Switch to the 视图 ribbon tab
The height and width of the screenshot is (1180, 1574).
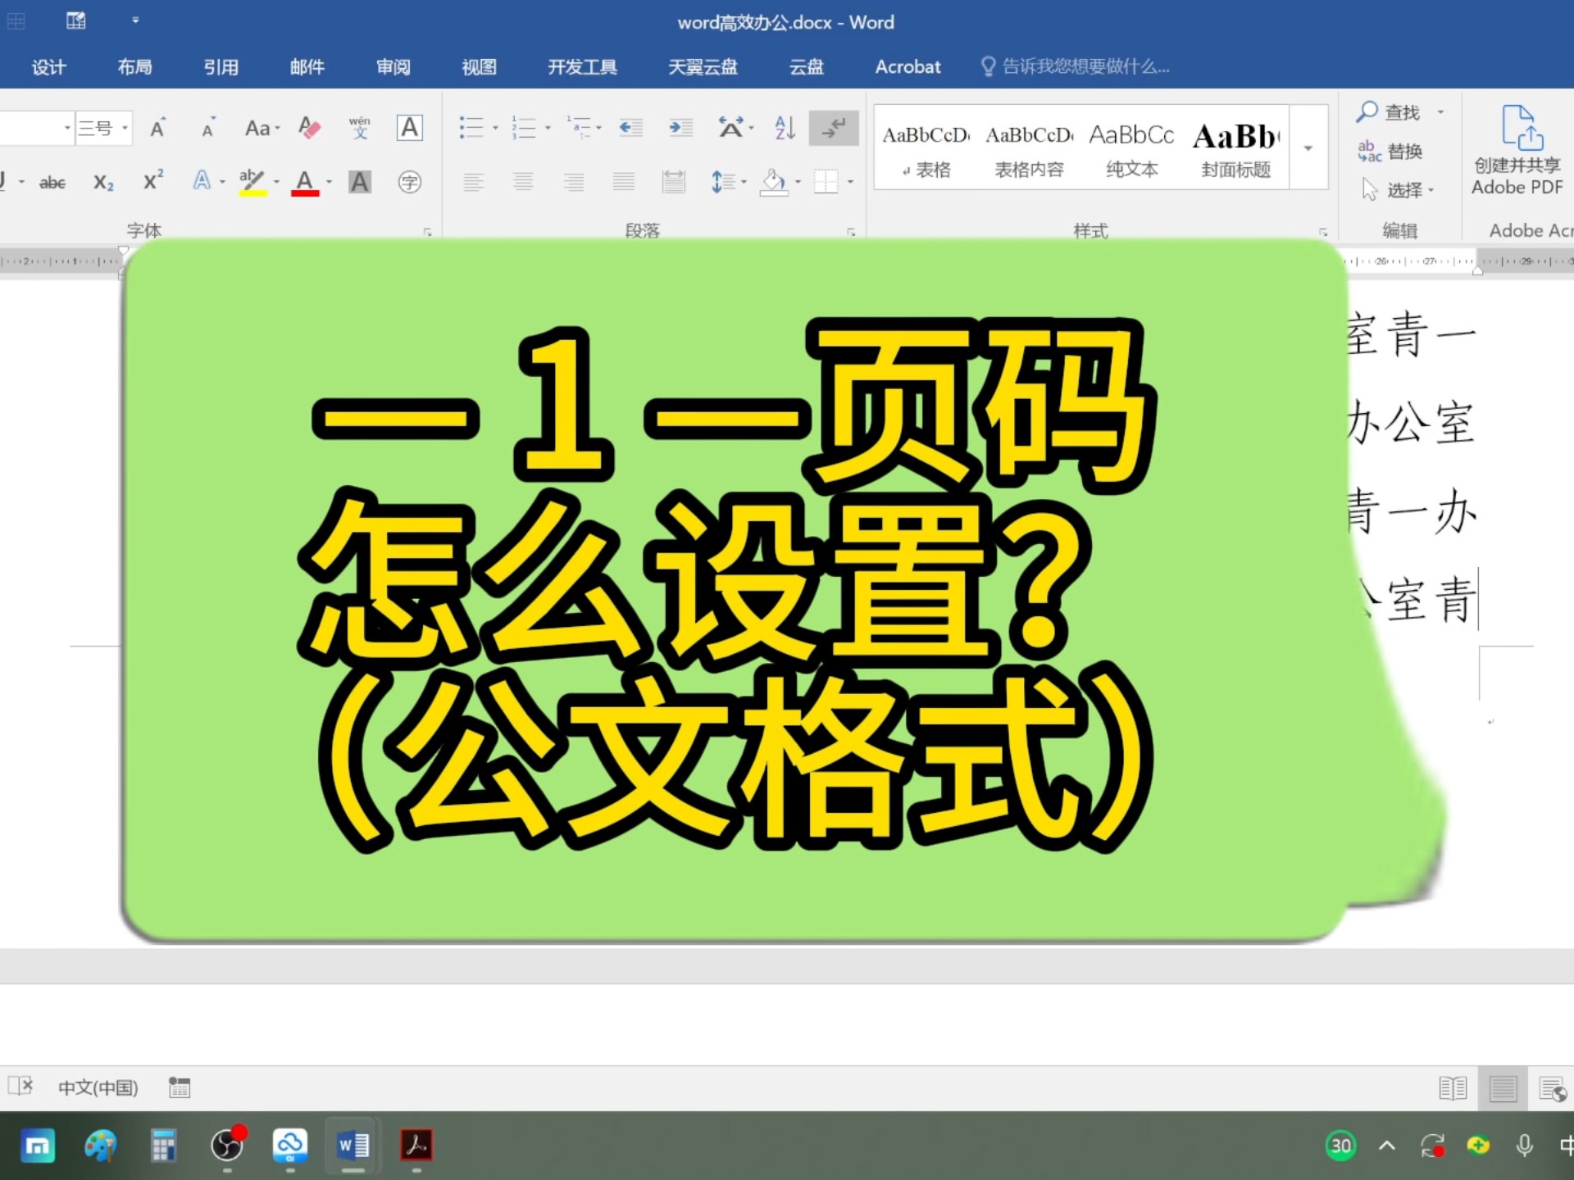tap(478, 67)
